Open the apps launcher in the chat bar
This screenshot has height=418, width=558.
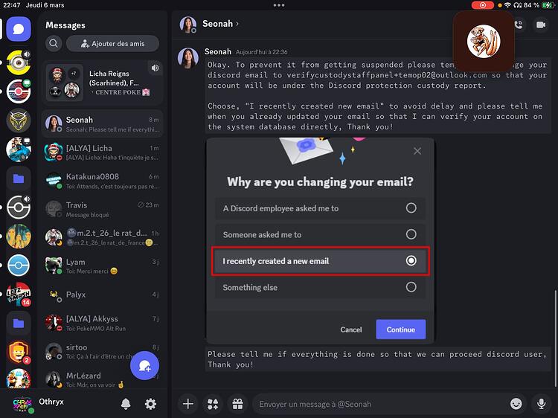(213, 404)
